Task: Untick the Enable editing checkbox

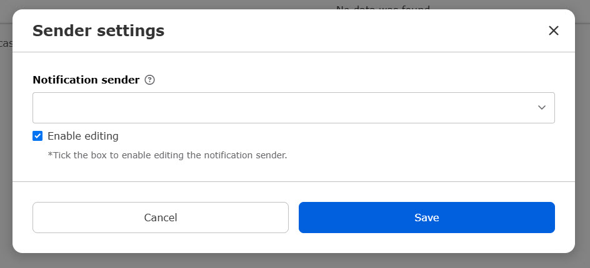Action: (37, 136)
